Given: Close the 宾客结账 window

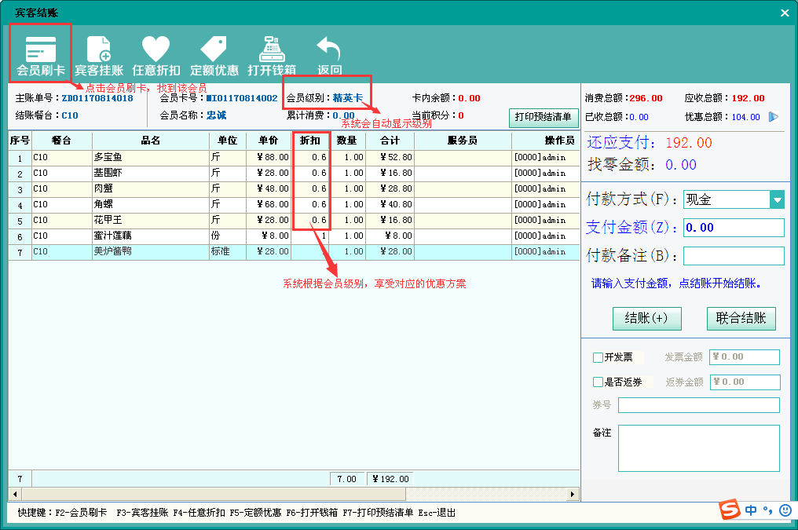Looking at the screenshot, I should [x=784, y=13].
